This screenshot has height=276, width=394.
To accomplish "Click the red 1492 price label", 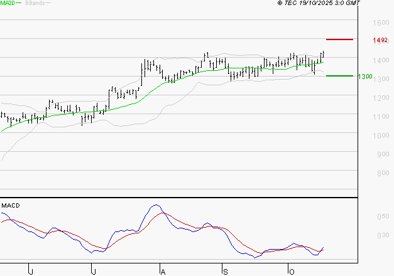I will [x=380, y=40].
